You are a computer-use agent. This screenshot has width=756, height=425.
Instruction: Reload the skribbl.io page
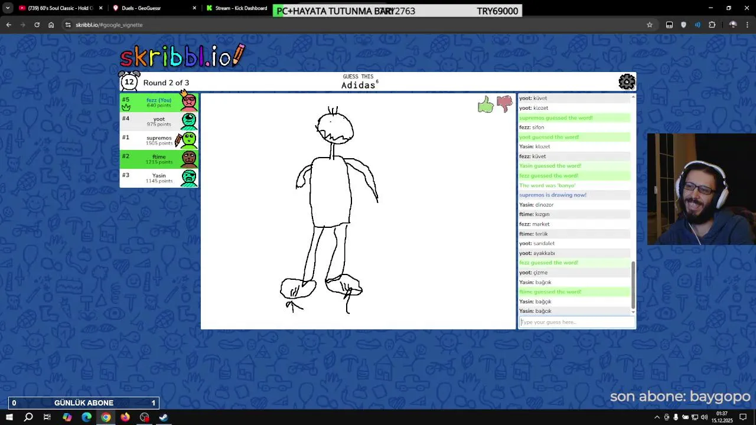pyautogui.click(x=37, y=25)
